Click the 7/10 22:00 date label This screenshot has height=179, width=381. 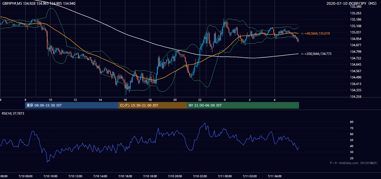tap(200, 176)
